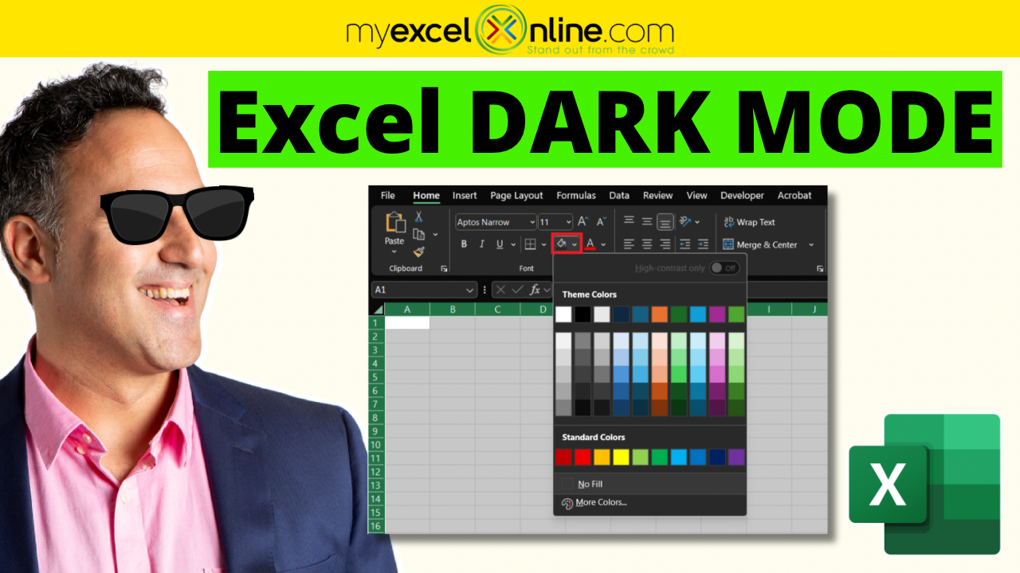The width and height of the screenshot is (1020, 573).
Task: Click Wrap Text button
Action: pos(749,222)
